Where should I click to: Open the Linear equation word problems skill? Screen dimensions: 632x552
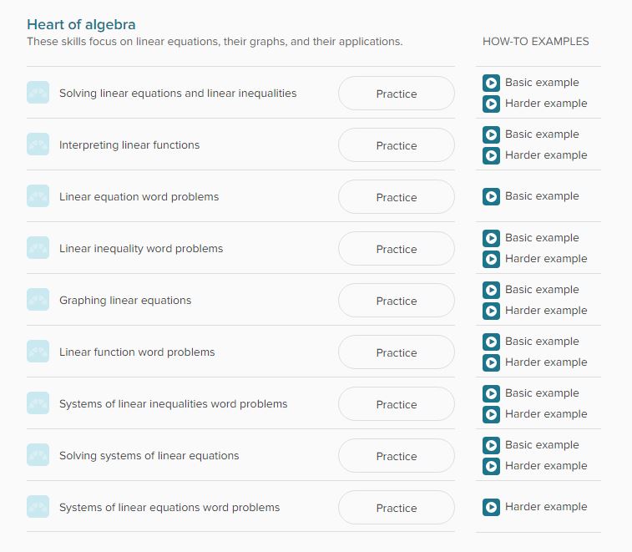pos(139,197)
